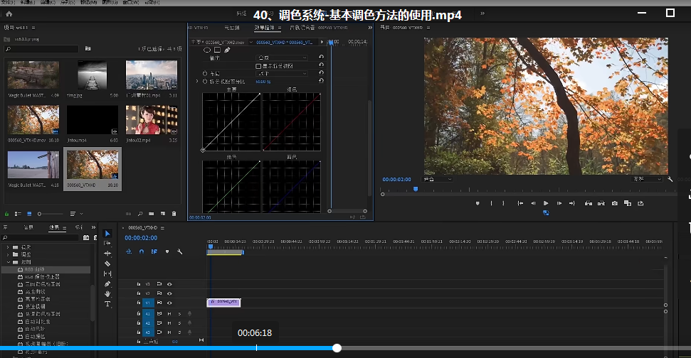Show hidden panel tabs beside Effect Controls
Image resolution: width=691 pixels, height=358 pixels.
tap(370, 27)
